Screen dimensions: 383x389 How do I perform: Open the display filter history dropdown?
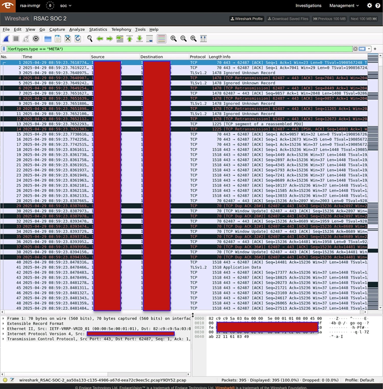pyautogui.click(x=369, y=49)
